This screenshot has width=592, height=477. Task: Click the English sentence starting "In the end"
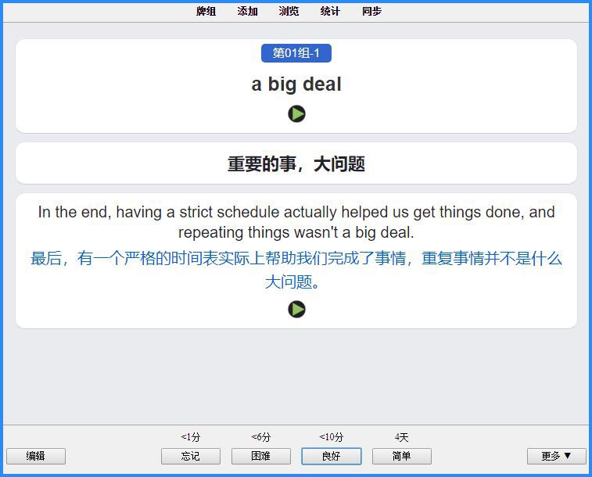point(296,222)
